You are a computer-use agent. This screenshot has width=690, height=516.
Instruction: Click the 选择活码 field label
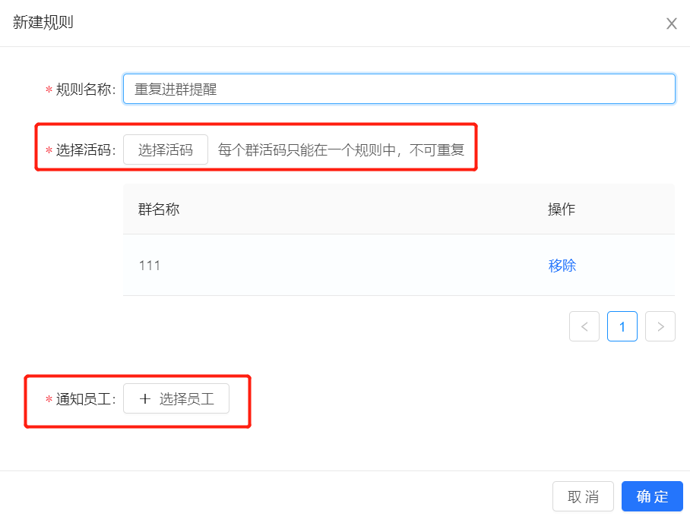85,150
